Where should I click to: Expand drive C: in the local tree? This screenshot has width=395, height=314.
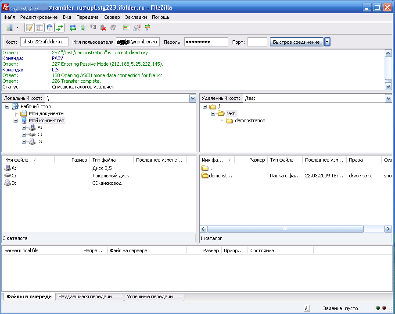[x=24, y=135]
